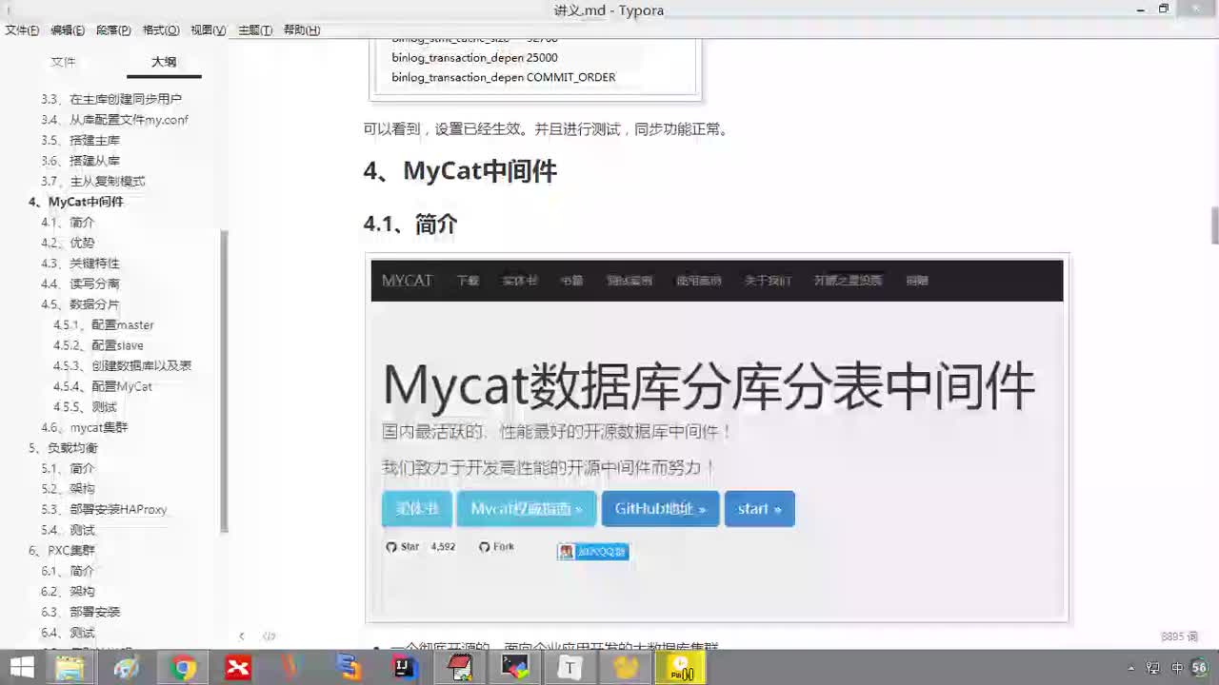
Task: Navigate to outline item 4.1、简介
Action: coord(68,222)
